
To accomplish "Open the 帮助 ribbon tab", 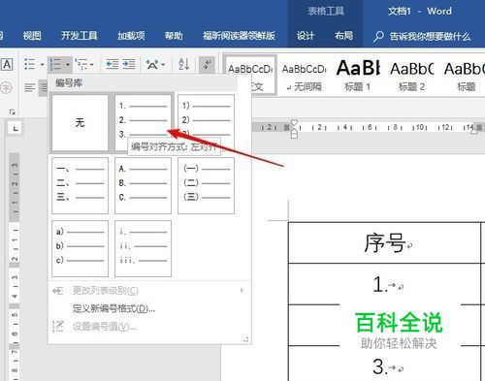I will click(174, 36).
